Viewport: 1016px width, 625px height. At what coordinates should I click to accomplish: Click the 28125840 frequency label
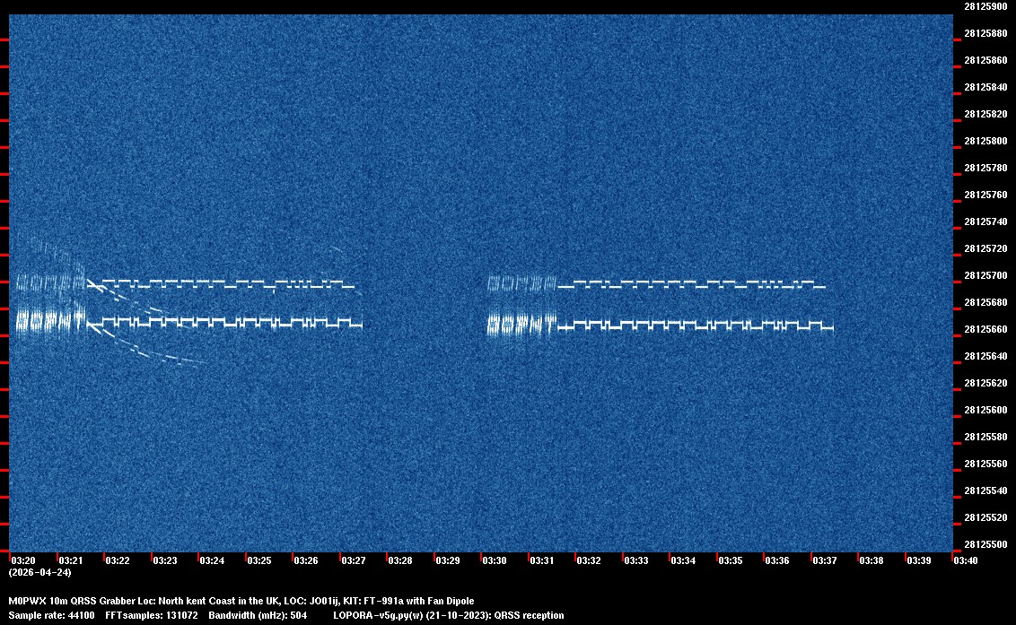tap(985, 87)
